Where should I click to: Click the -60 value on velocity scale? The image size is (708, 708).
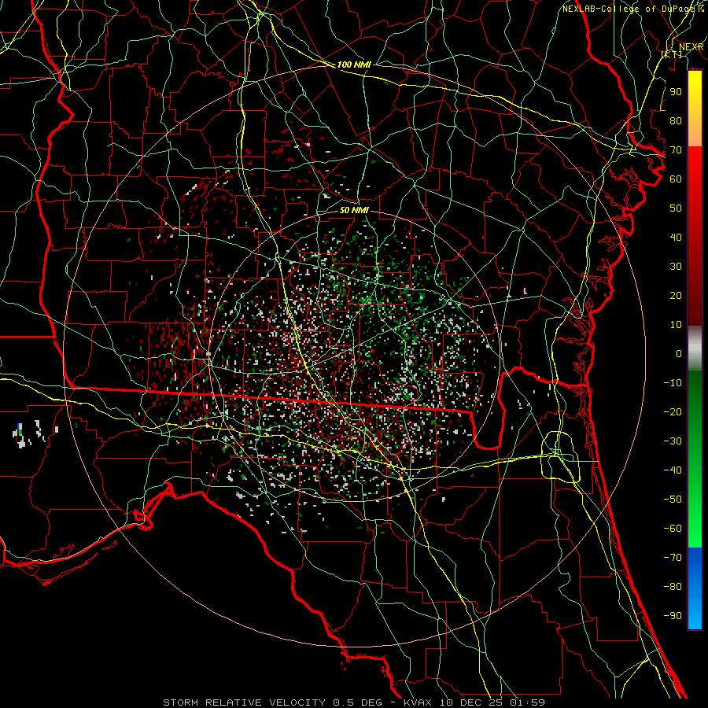pos(673,529)
